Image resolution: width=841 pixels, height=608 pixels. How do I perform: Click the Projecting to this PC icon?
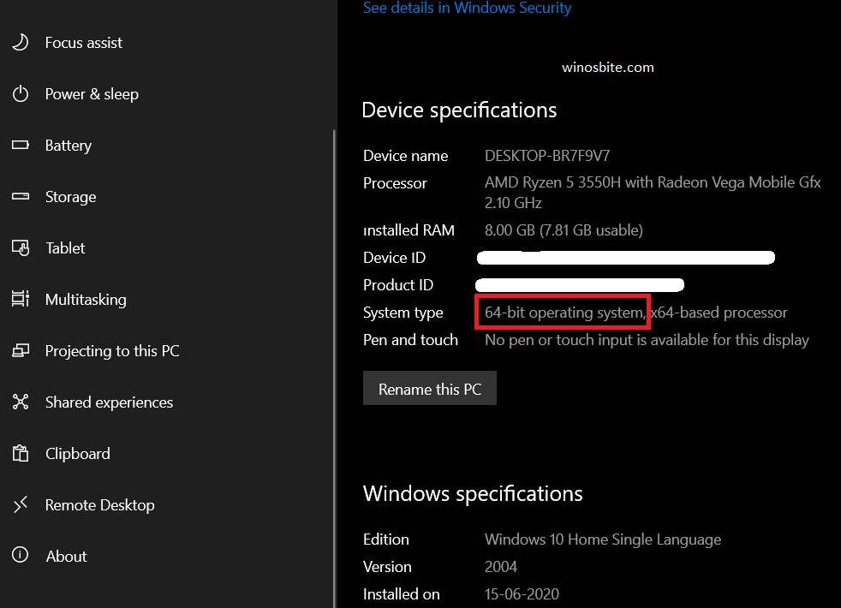(21, 351)
